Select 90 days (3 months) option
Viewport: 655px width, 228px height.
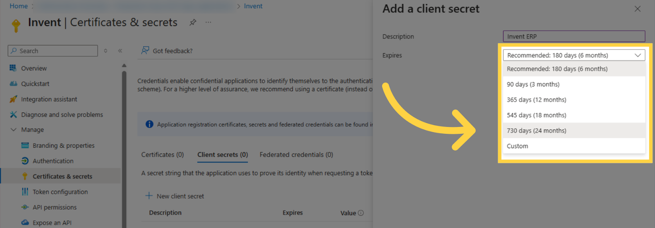[x=574, y=84]
